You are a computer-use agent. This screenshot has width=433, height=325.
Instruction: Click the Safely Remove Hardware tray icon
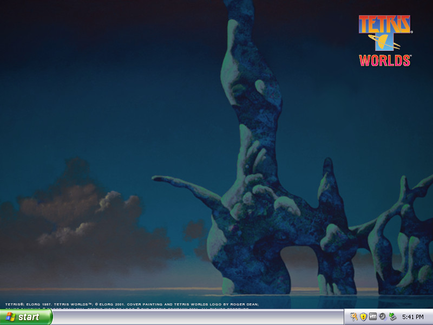pyautogui.click(x=392, y=317)
